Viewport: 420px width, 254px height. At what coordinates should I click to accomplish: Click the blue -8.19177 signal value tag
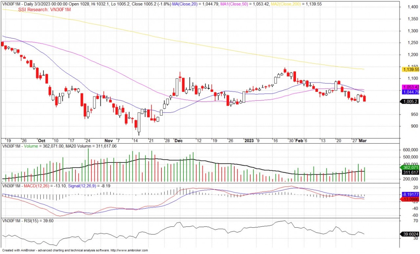tap(410, 194)
